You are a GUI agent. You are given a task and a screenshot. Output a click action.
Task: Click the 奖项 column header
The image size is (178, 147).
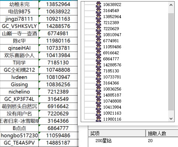click(117, 133)
